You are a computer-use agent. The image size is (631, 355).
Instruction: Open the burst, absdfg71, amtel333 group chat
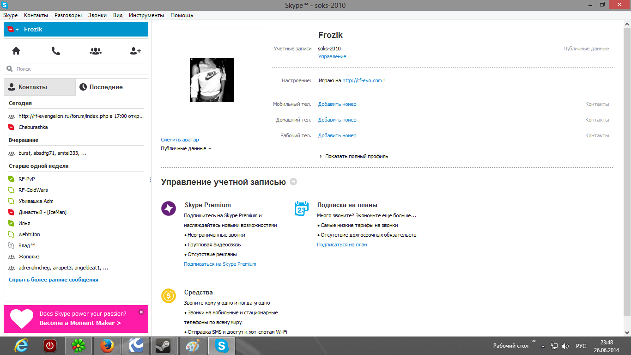coord(76,153)
